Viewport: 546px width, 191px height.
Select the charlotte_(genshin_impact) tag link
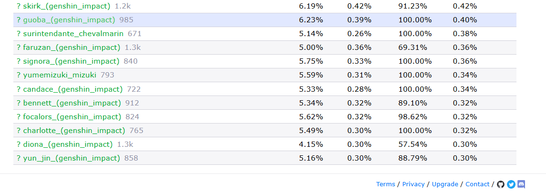pyautogui.click(x=74, y=131)
